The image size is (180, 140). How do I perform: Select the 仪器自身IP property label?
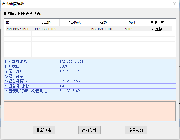(x=31, y=71)
